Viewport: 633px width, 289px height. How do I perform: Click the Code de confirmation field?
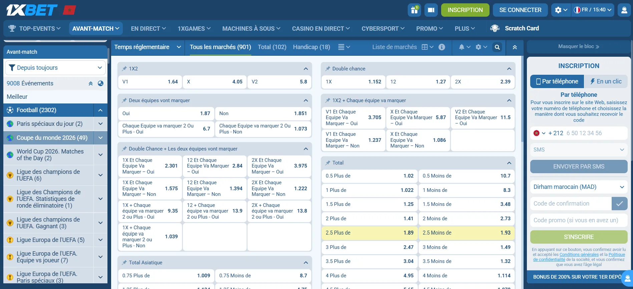(571, 204)
